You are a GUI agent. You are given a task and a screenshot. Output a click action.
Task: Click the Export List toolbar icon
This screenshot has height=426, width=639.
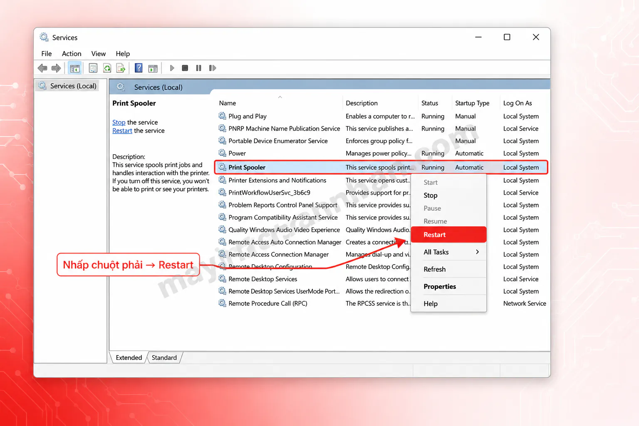121,68
